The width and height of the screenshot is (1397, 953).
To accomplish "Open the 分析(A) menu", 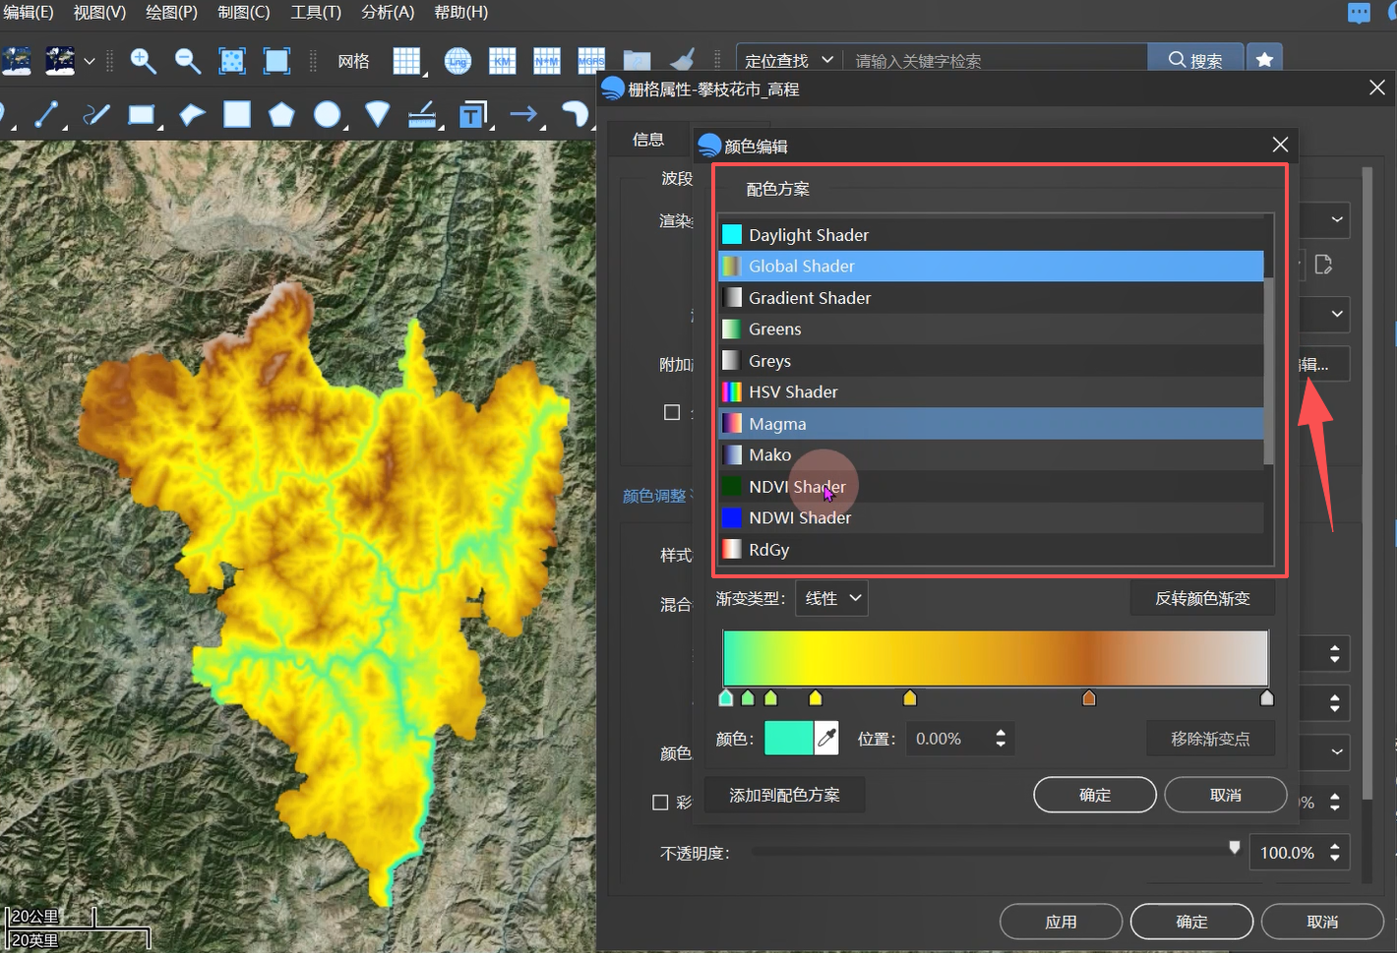I will pyautogui.click(x=388, y=12).
